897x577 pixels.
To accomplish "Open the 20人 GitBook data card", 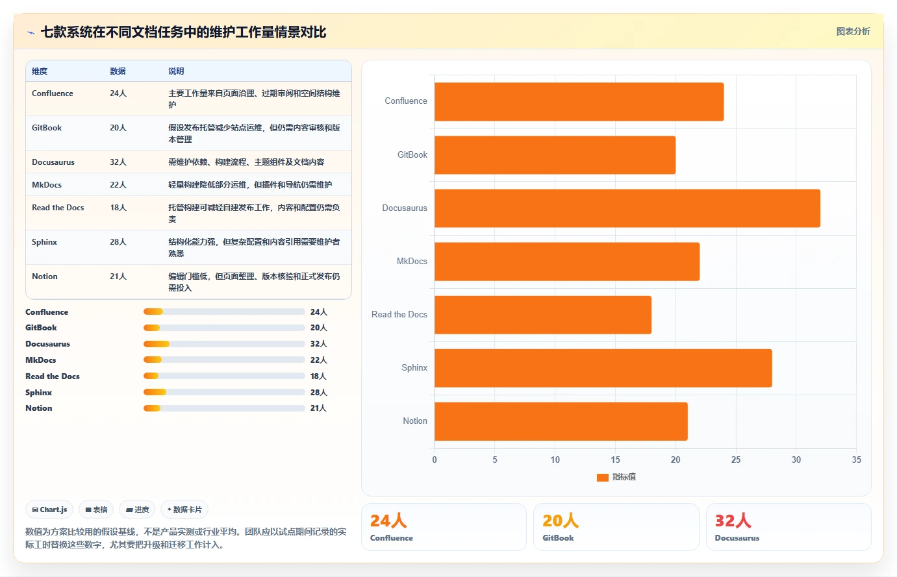I will click(616, 527).
